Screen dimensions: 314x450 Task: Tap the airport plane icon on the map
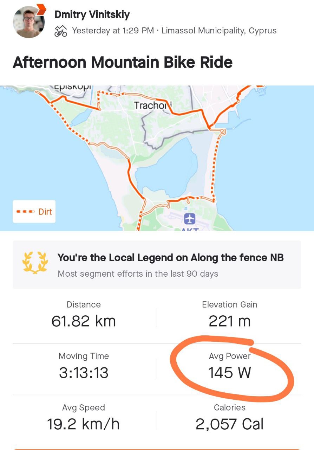click(x=190, y=219)
